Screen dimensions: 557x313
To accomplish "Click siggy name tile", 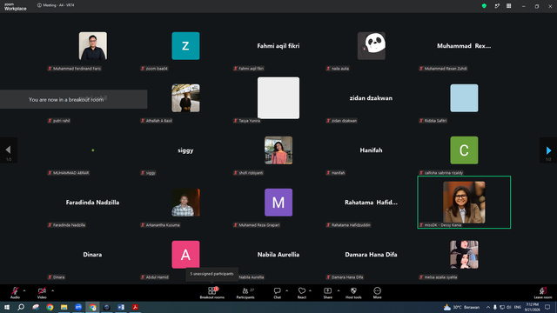I will [185, 150].
